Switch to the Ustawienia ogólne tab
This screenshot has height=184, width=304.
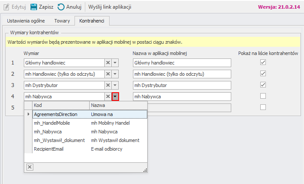click(x=26, y=20)
